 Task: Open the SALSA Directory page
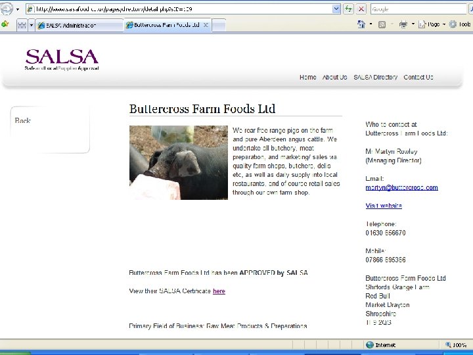(375, 78)
